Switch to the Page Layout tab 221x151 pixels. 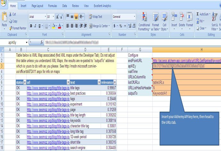point(37,6)
